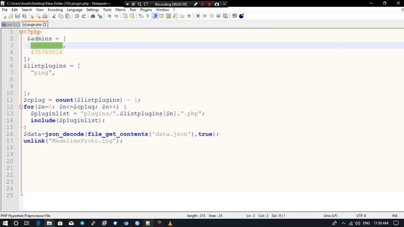The image size is (404, 227).
Task: Collapse the <?php fold marker on line 1
Action: pyautogui.click(x=21, y=32)
